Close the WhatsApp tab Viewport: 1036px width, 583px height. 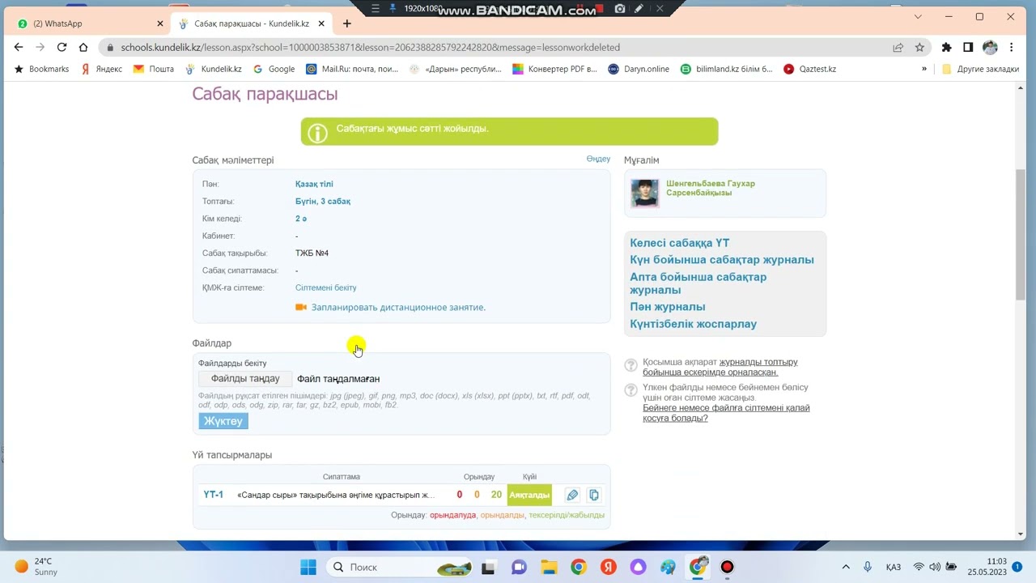159,23
